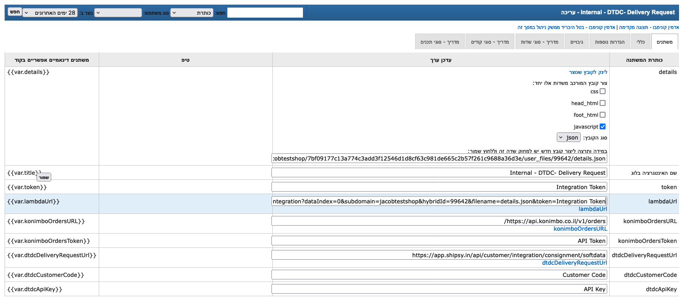The height and width of the screenshot is (300, 682).
Task: Open the אדמין קונימבו - תצוגה מקדימה link
Action: click(x=649, y=27)
